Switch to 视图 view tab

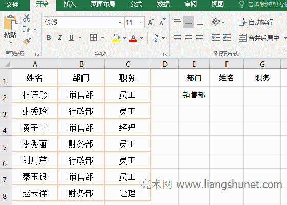[x=218, y=4]
